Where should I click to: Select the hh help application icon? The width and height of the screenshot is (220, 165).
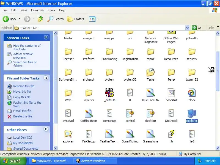click(x=171, y=134)
